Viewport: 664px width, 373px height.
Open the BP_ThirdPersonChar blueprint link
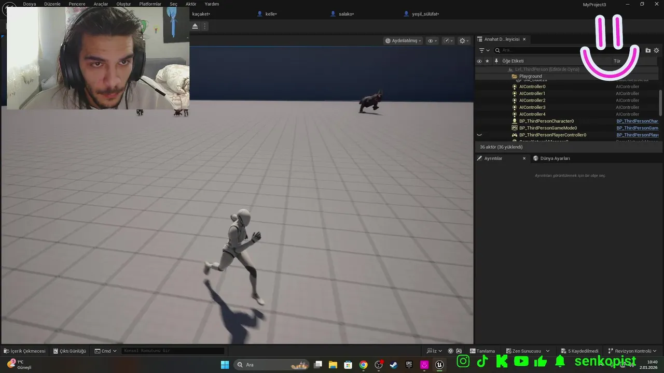coord(637,121)
